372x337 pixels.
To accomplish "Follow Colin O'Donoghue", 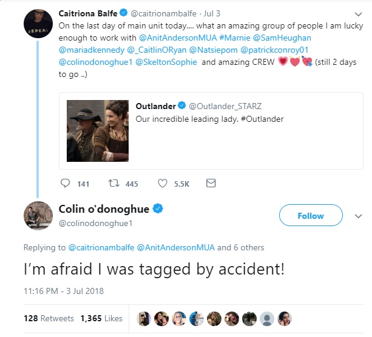I will [x=310, y=216].
